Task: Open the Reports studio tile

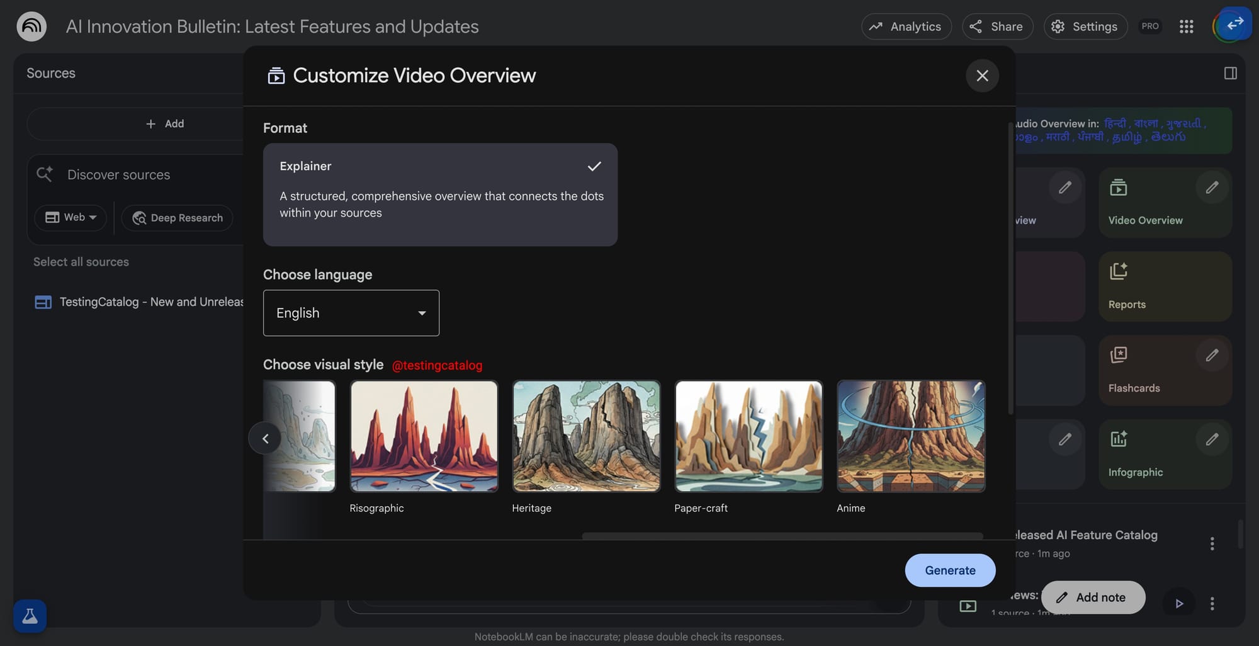Action: 1165,286
